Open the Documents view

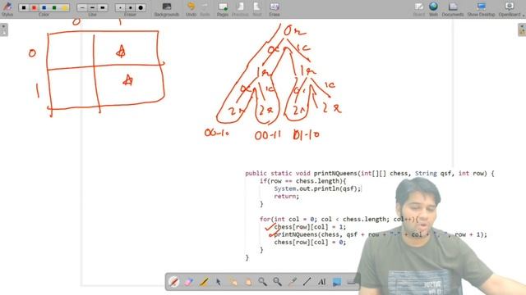coord(453,9)
